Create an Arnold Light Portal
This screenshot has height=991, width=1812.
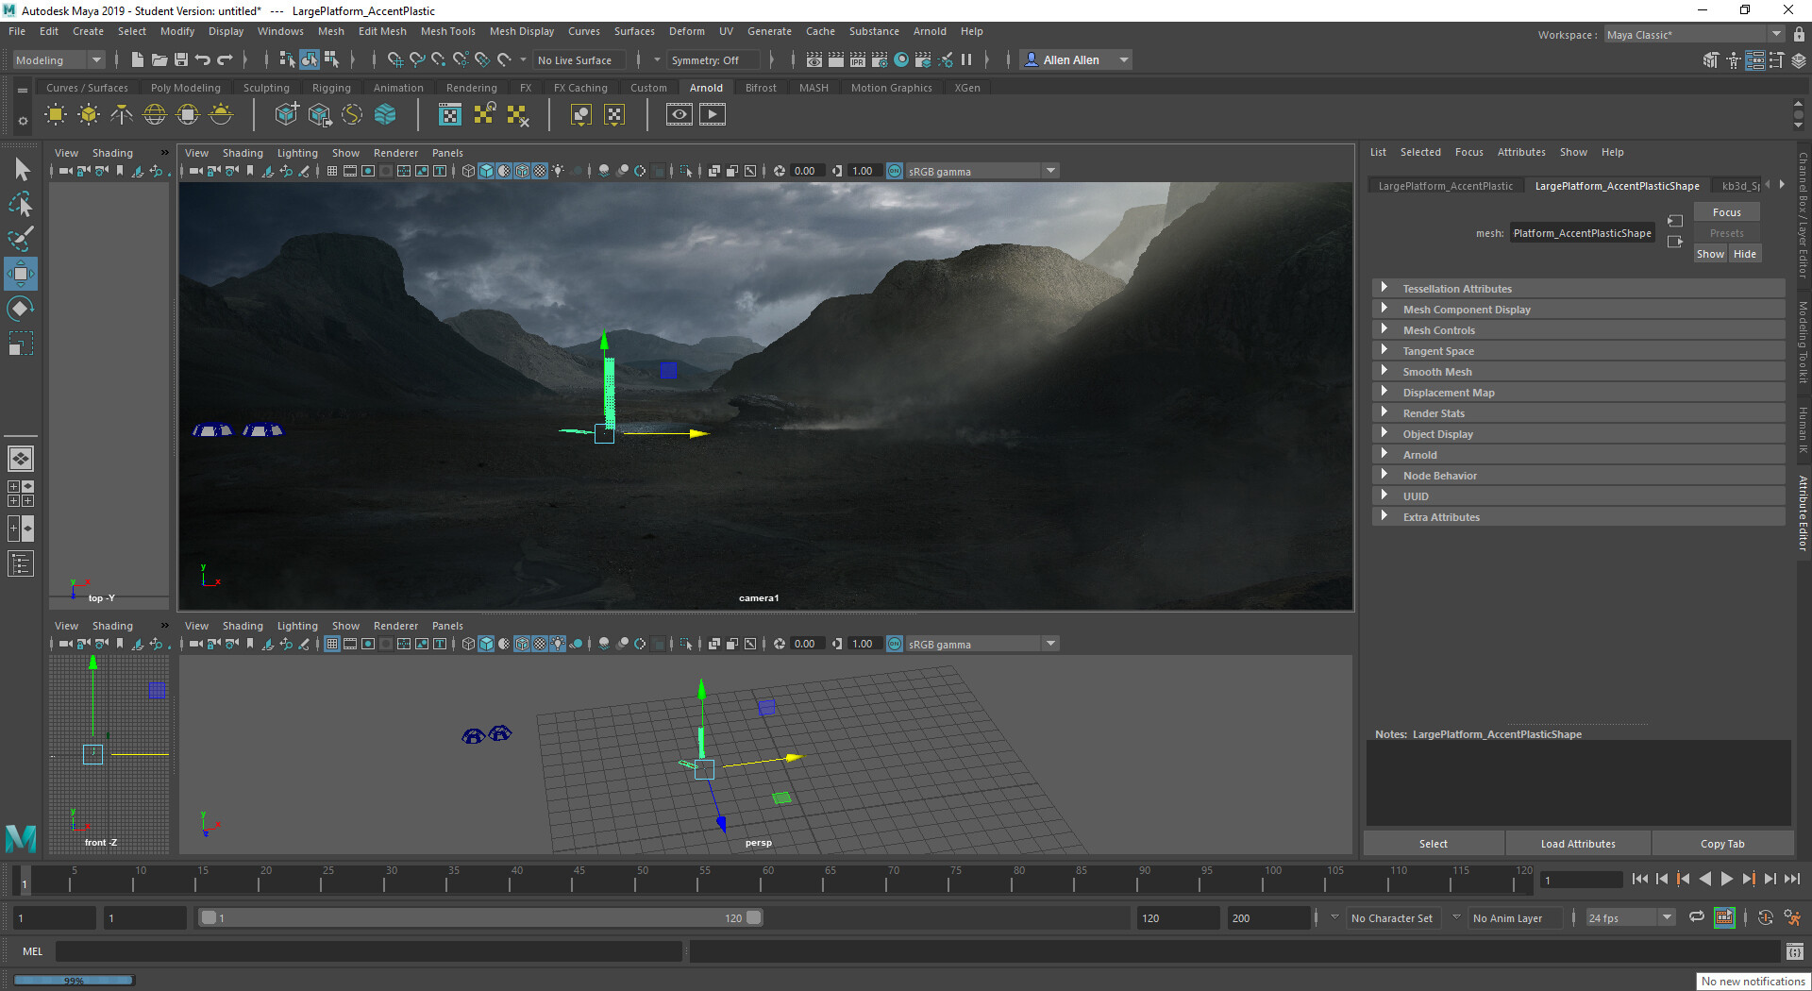click(x=188, y=115)
